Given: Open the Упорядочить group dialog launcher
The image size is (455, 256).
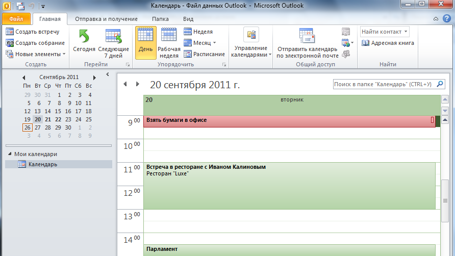Looking at the screenshot, I should pos(224,65).
